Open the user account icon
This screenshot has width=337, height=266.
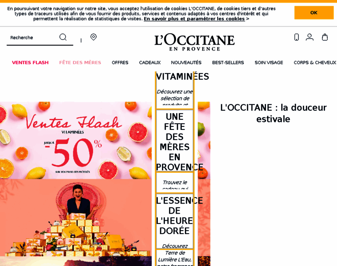[x=310, y=37]
